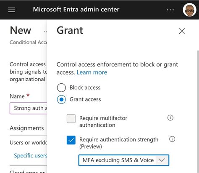Click the Grant panel vertical scrollbar

(198, 112)
